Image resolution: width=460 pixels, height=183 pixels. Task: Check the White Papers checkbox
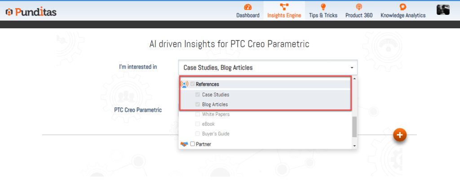pyautogui.click(x=198, y=114)
